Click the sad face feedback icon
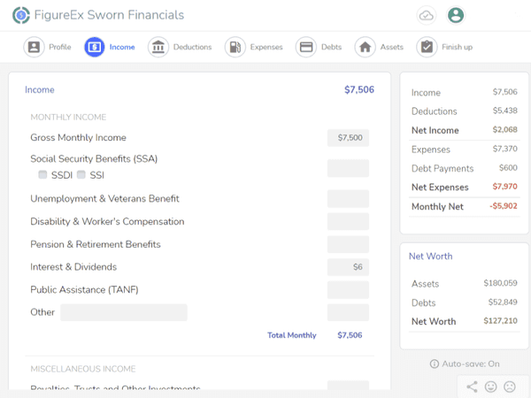Viewport: 531px width, 398px height. 510,387
